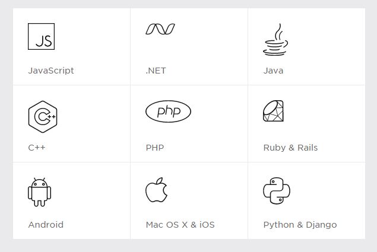377x252 pixels.
Task: Open the JavaScript text link
Action: point(51,71)
